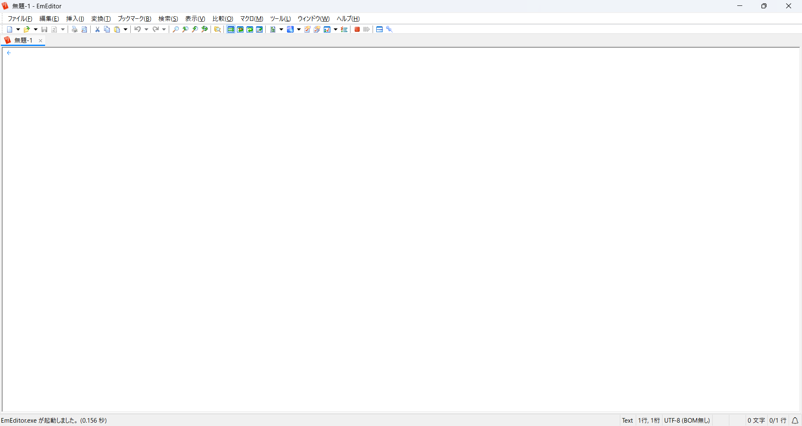Toggle the third wrap mode button

click(x=250, y=30)
